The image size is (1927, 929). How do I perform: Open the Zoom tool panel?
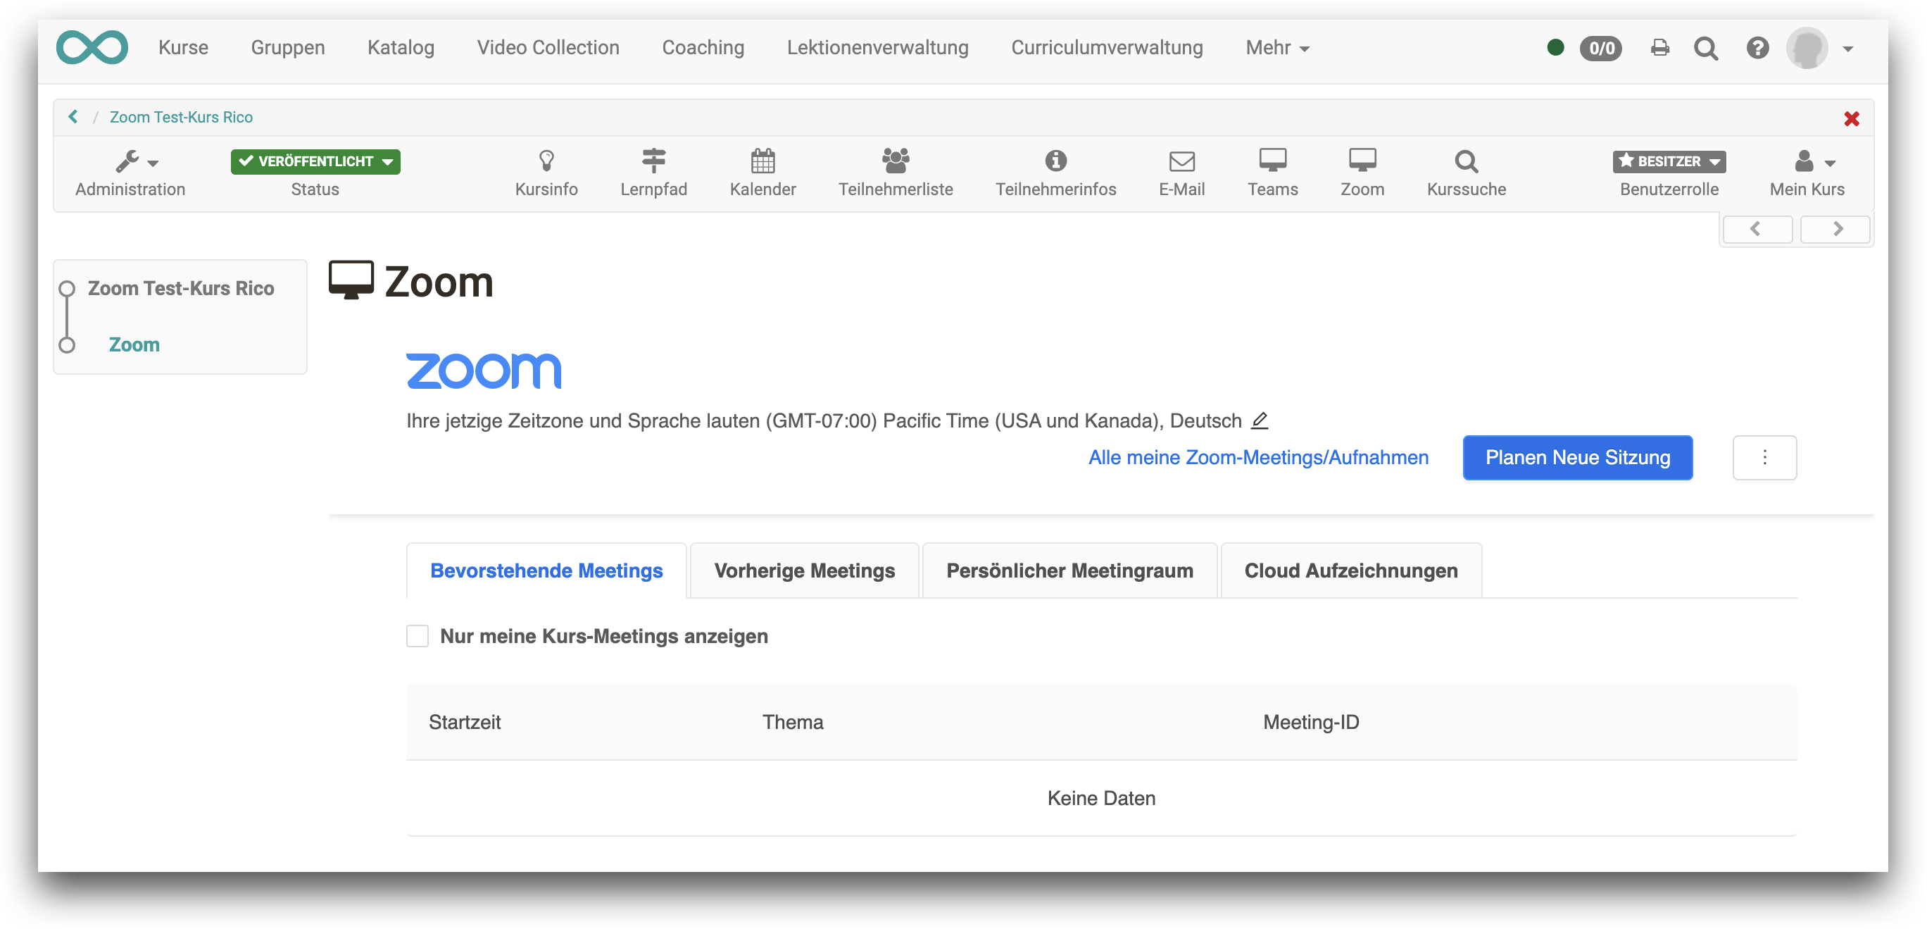pos(1362,171)
